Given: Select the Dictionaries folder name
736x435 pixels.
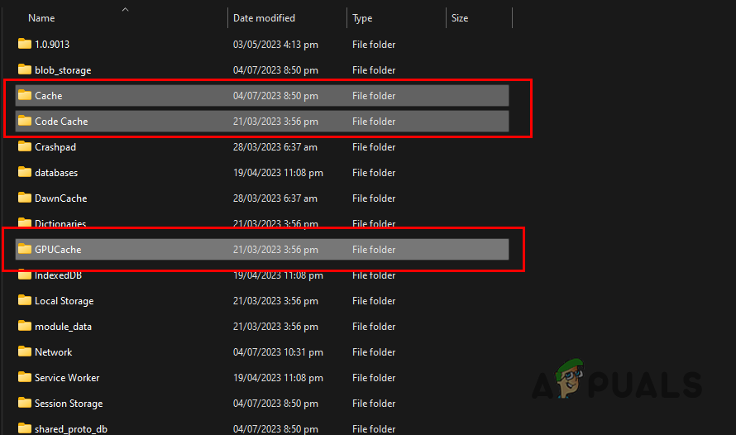Looking at the screenshot, I should click(x=60, y=223).
